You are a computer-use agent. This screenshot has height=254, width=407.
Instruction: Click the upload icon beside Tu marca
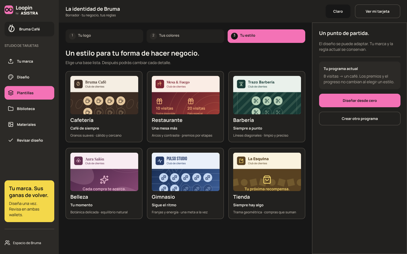(11, 61)
